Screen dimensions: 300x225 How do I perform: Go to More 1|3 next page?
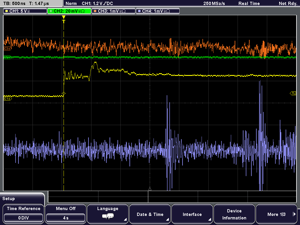tap(277, 214)
